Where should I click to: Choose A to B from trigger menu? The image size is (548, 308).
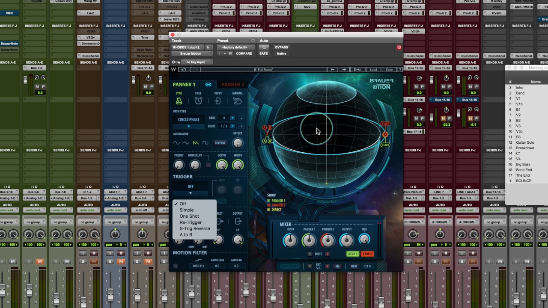(186, 234)
